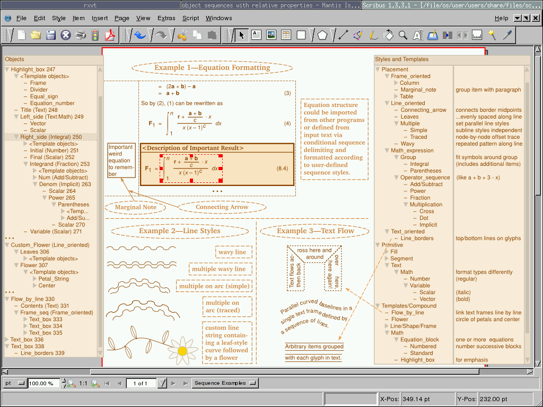Click the Save document floppy icon

point(51,36)
